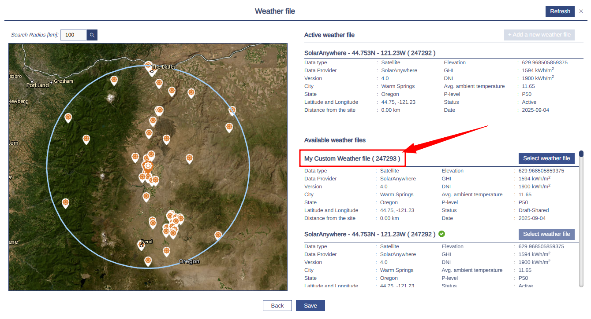
Task: Save the weather file selection
Action: [310, 306]
